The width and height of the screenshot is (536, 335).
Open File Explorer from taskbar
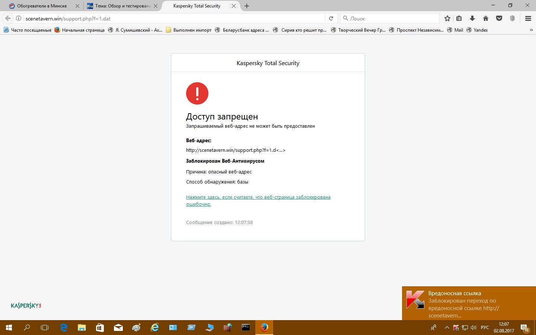[82, 328]
